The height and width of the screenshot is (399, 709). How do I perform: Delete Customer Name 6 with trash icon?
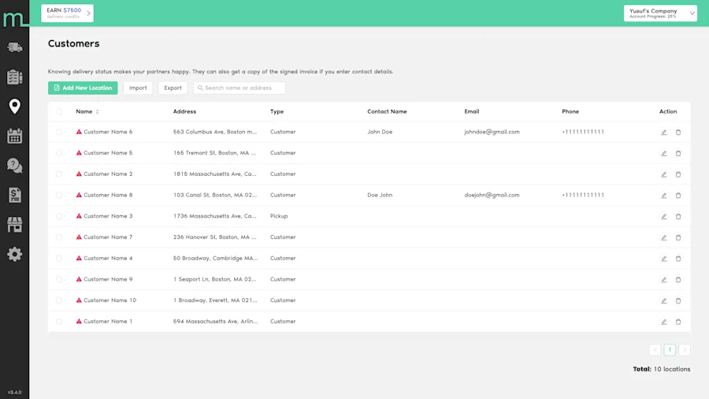coord(678,132)
